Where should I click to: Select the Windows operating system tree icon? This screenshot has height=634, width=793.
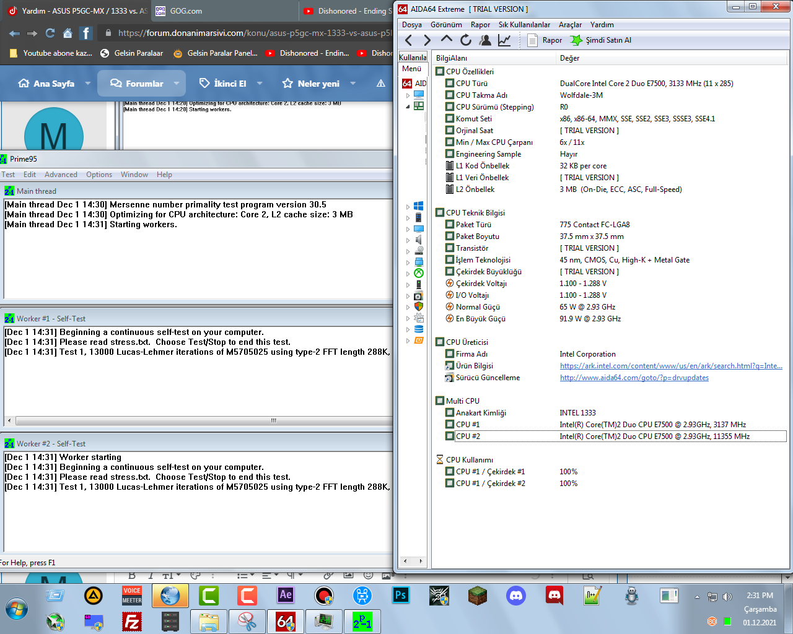(419, 206)
